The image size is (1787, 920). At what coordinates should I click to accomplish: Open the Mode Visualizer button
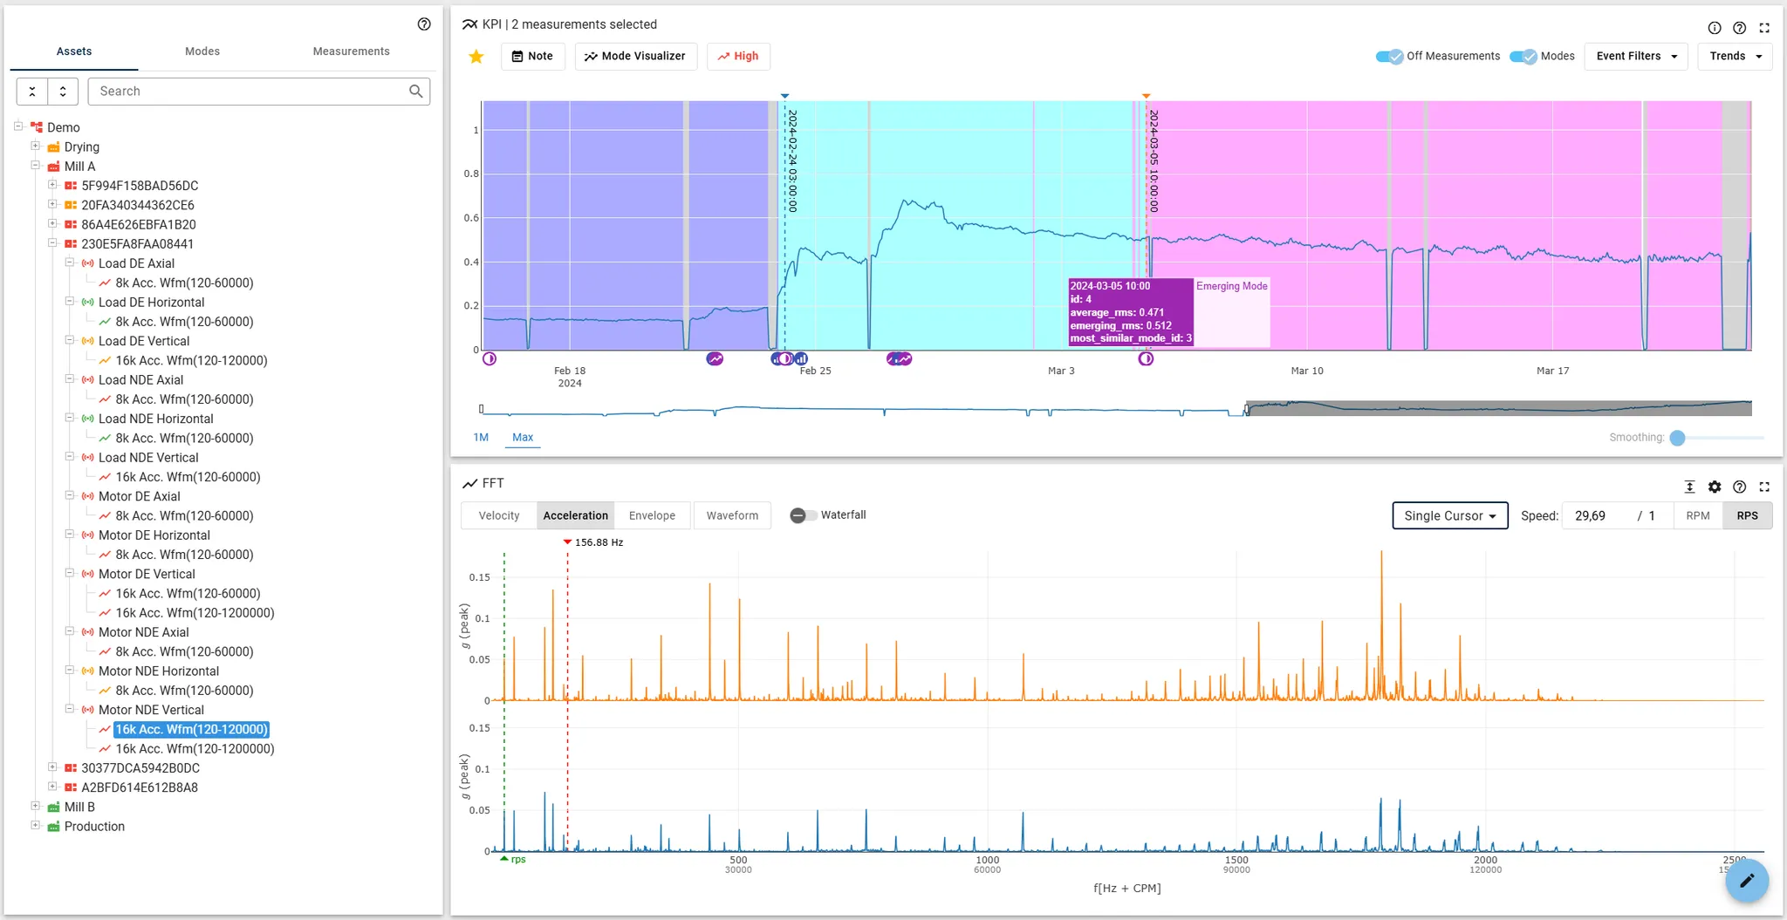coord(635,56)
